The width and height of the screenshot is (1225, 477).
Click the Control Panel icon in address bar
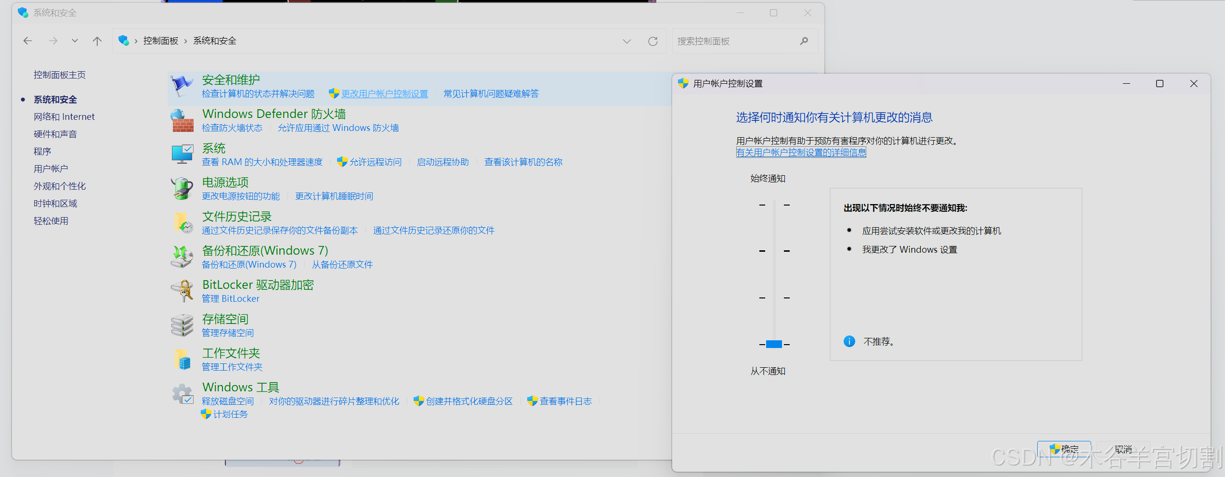point(124,41)
